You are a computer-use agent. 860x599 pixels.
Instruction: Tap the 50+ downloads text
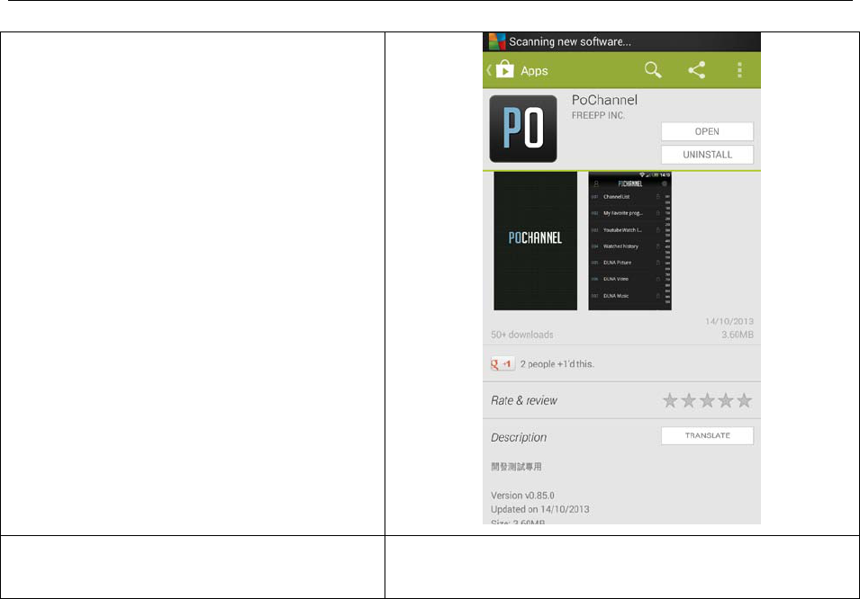point(522,335)
